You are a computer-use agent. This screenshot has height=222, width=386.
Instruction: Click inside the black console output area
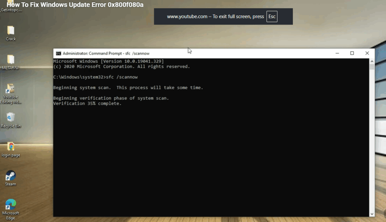211,151
